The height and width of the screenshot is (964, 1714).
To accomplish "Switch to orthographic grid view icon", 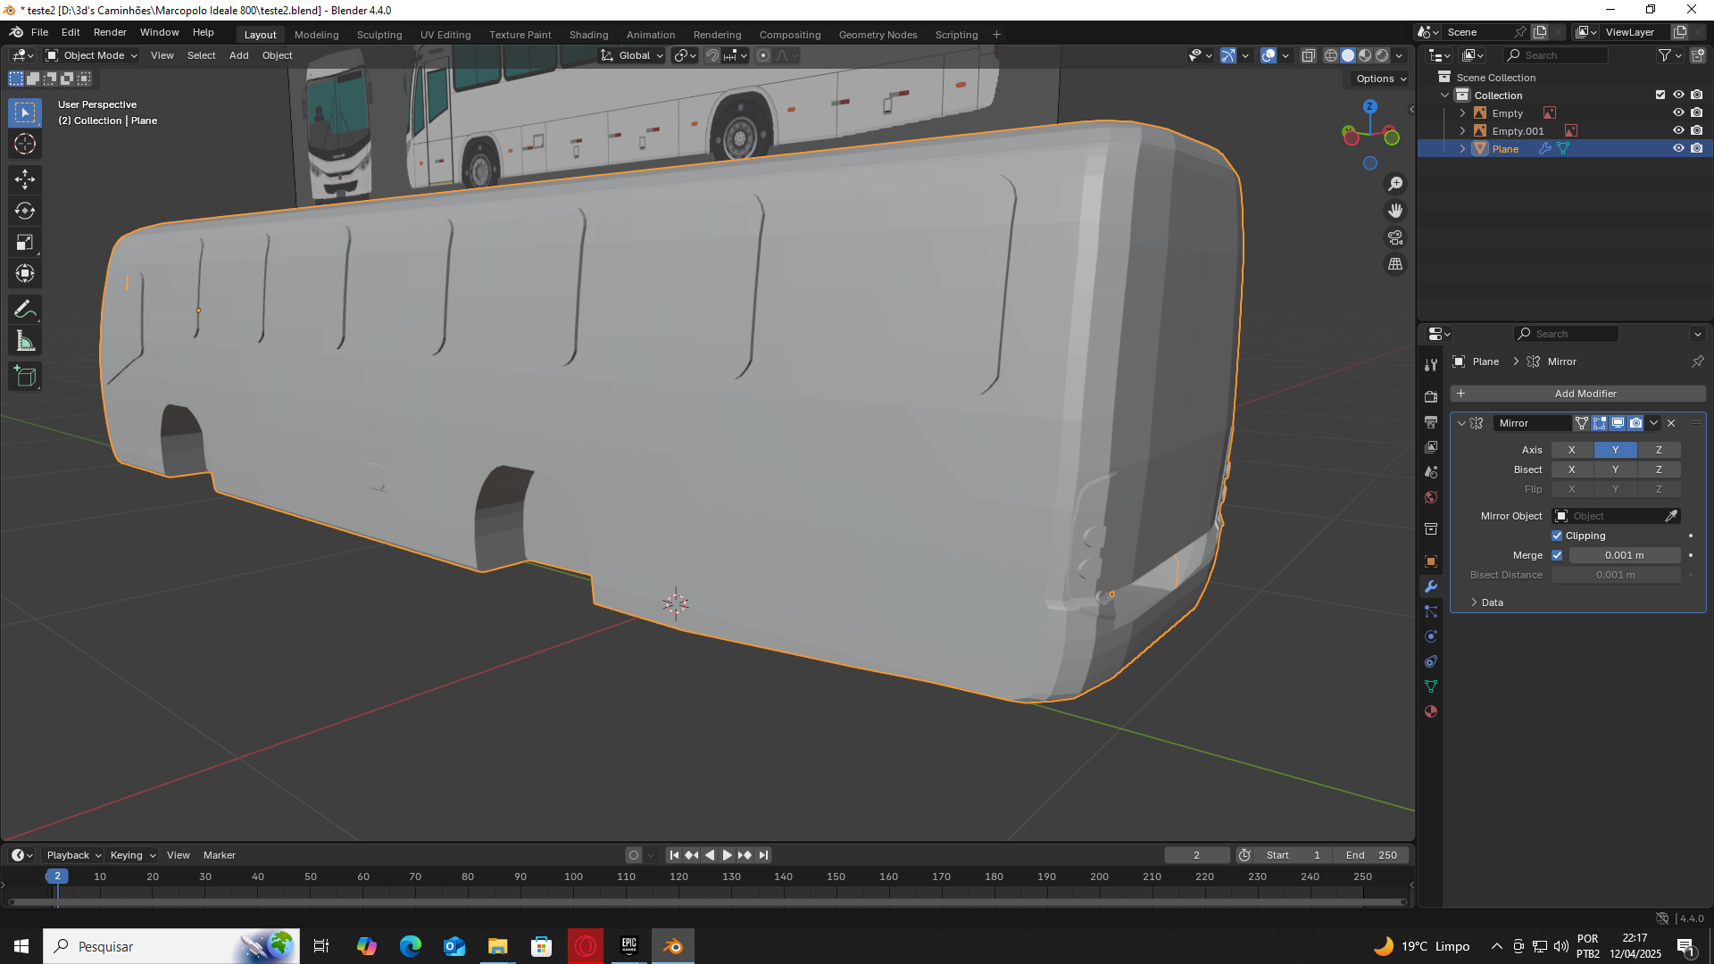I will [x=1394, y=264].
